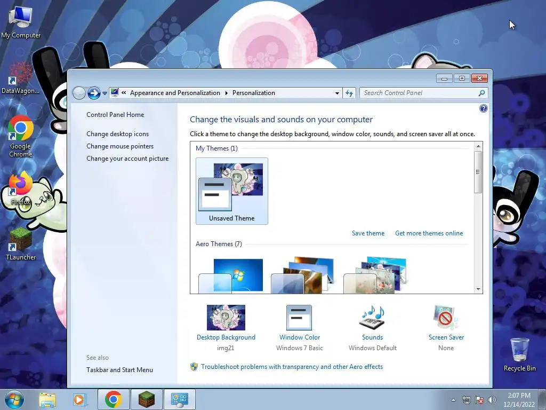Select the Unsaved Theme thumbnail
The height and width of the screenshot is (410, 546).
coord(231,191)
